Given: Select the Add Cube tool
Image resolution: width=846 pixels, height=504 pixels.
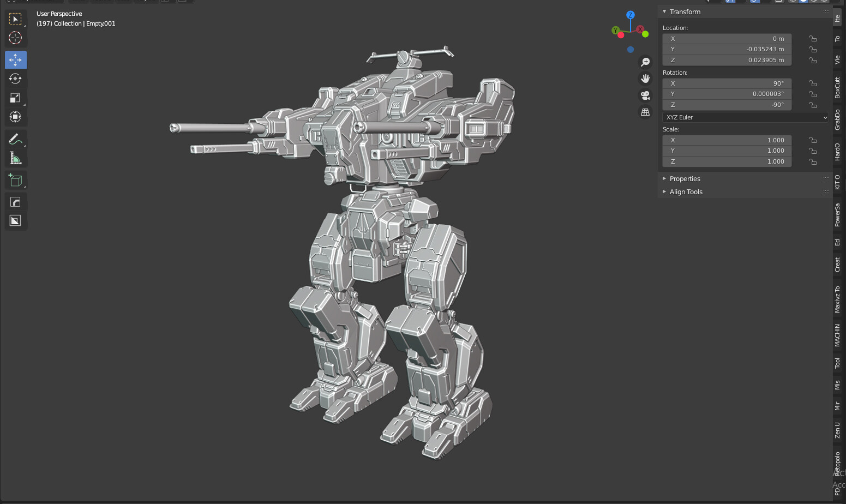Looking at the screenshot, I should point(15,180).
